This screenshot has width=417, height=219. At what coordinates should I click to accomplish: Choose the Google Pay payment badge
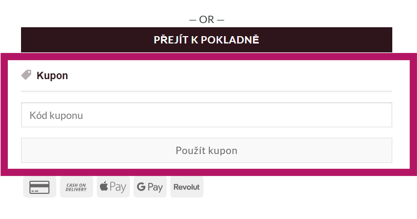(150, 187)
